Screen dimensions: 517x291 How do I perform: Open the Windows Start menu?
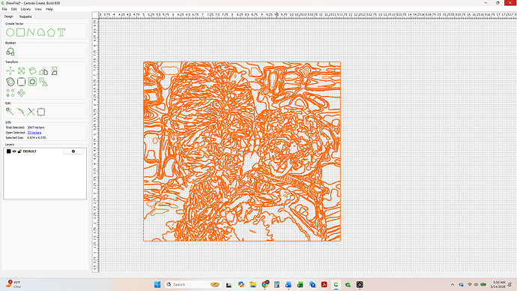point(157,284)
